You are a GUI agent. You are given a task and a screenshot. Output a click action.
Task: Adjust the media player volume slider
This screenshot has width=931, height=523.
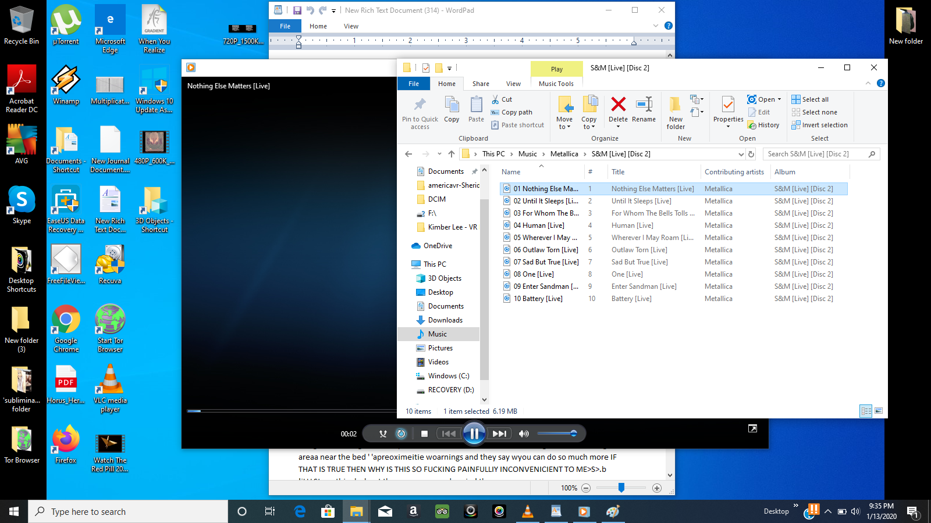click(x=557, y=434)
